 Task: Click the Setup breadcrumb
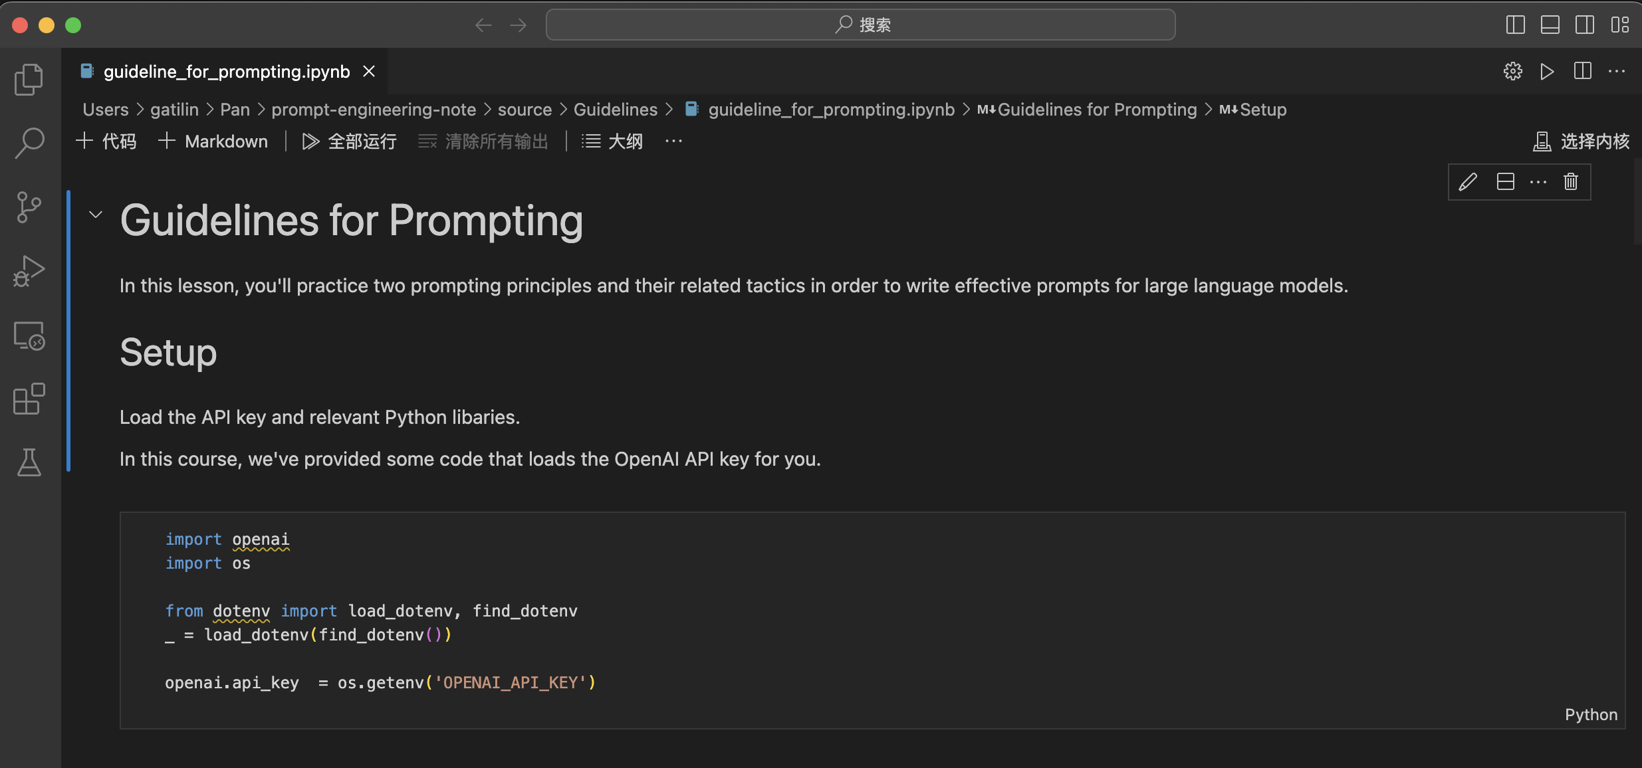[x=1253, y=110]
